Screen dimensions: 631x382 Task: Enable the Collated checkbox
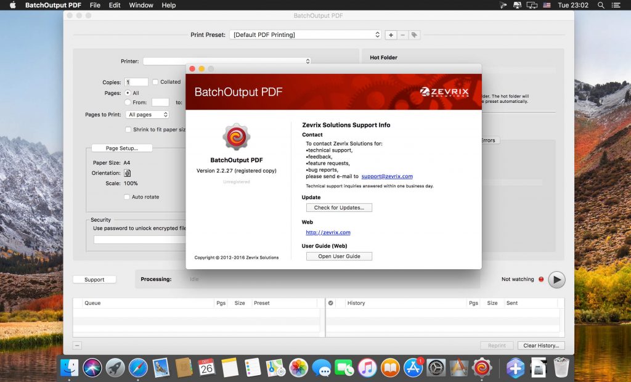[155, 81]
